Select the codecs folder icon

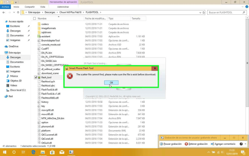pyautogui.click(x=39, y=24)
